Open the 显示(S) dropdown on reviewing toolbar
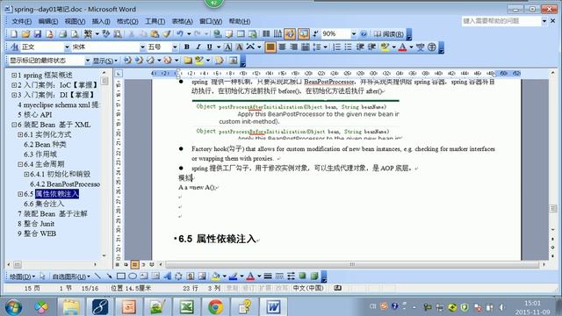 (104, 61)
